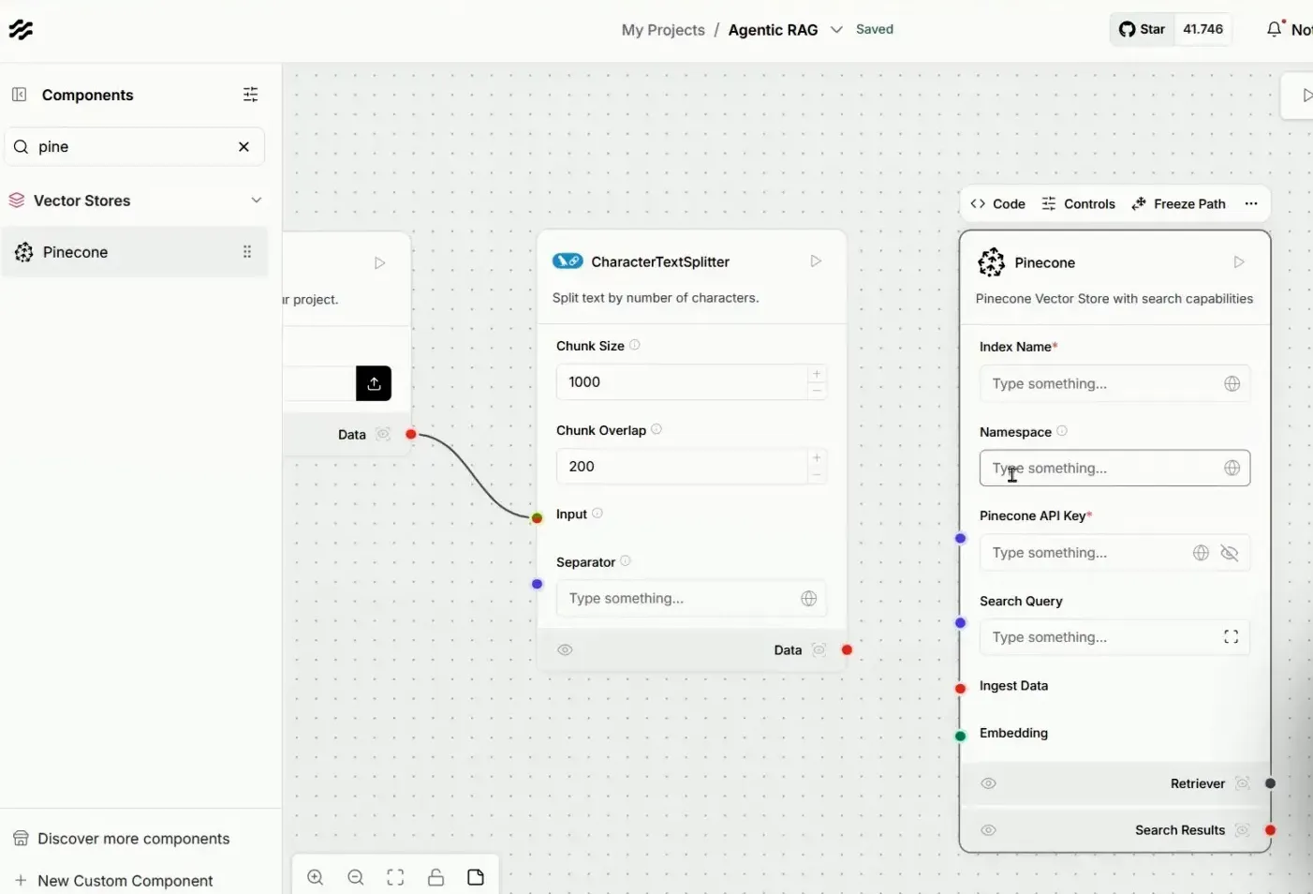Open globe variable picker for API Key
Image resolution: width=1313 pixels, height=894 pixels.
[x=1201, y=553]
